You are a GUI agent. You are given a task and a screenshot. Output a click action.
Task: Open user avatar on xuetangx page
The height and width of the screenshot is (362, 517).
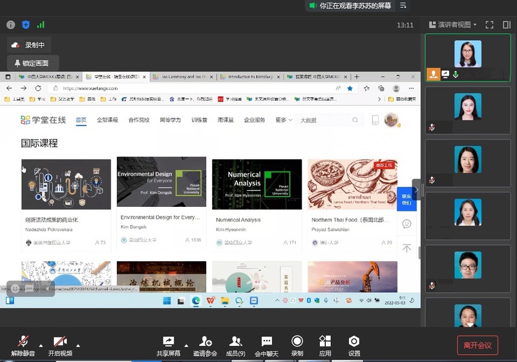[x=392, y=120]
